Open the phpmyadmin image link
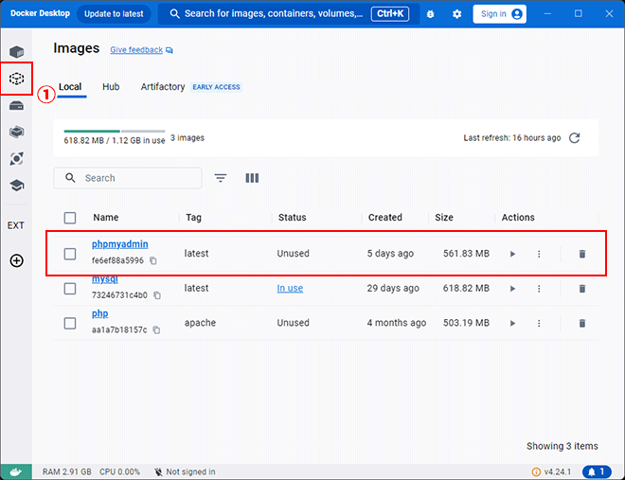Viewport: 625px width, 480px height. coord(120,244)
